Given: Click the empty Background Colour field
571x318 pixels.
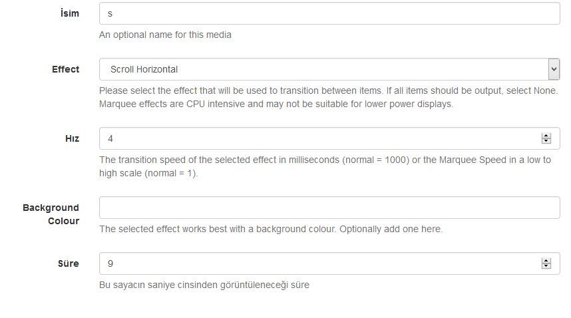Looking at the screenshot, I should 329,208.
